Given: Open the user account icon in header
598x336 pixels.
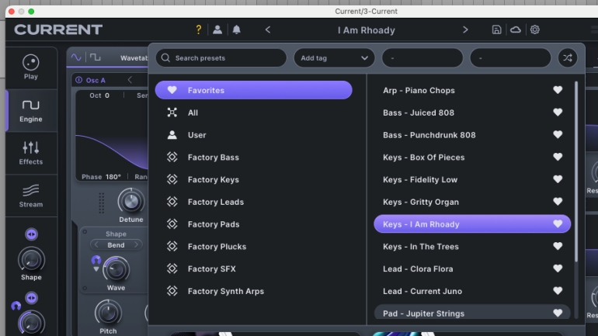Looking at the screenshot, I should click(x=217, y=29).
